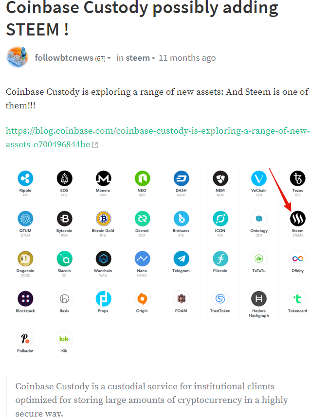
Task: Click the Ripple XRP coin icon
Action: click(25, 178)
